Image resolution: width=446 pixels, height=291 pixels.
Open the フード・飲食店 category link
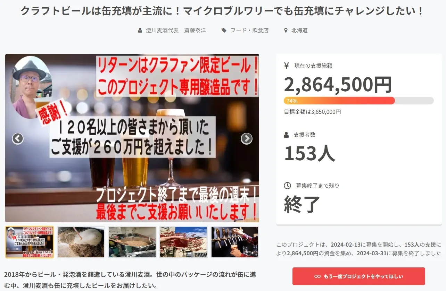pyautogui.click(x=249, y=30)
